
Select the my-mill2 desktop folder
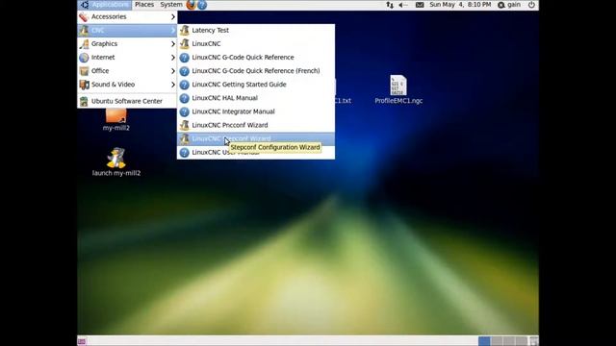click(x=116, y=119)
